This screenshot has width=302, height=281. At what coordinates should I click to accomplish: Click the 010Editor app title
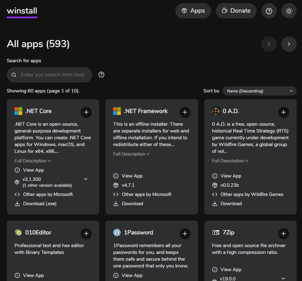[38, 232]
